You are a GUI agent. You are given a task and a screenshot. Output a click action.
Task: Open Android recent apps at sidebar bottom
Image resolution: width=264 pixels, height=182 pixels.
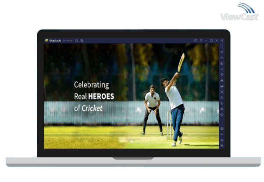click(x=222, y=146)
